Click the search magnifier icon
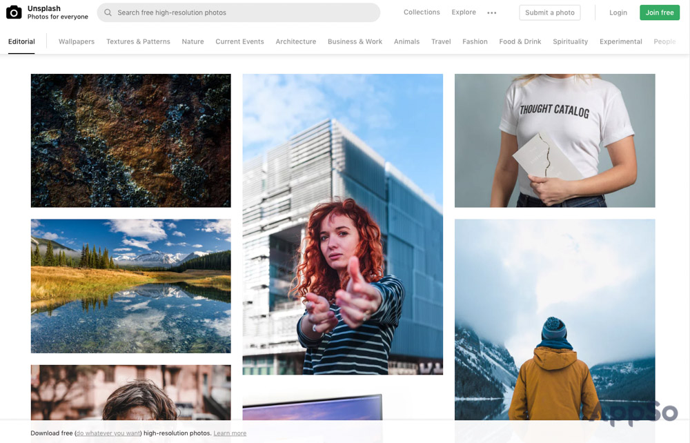This screenshot has height=443, width=690. pos(108,12)
